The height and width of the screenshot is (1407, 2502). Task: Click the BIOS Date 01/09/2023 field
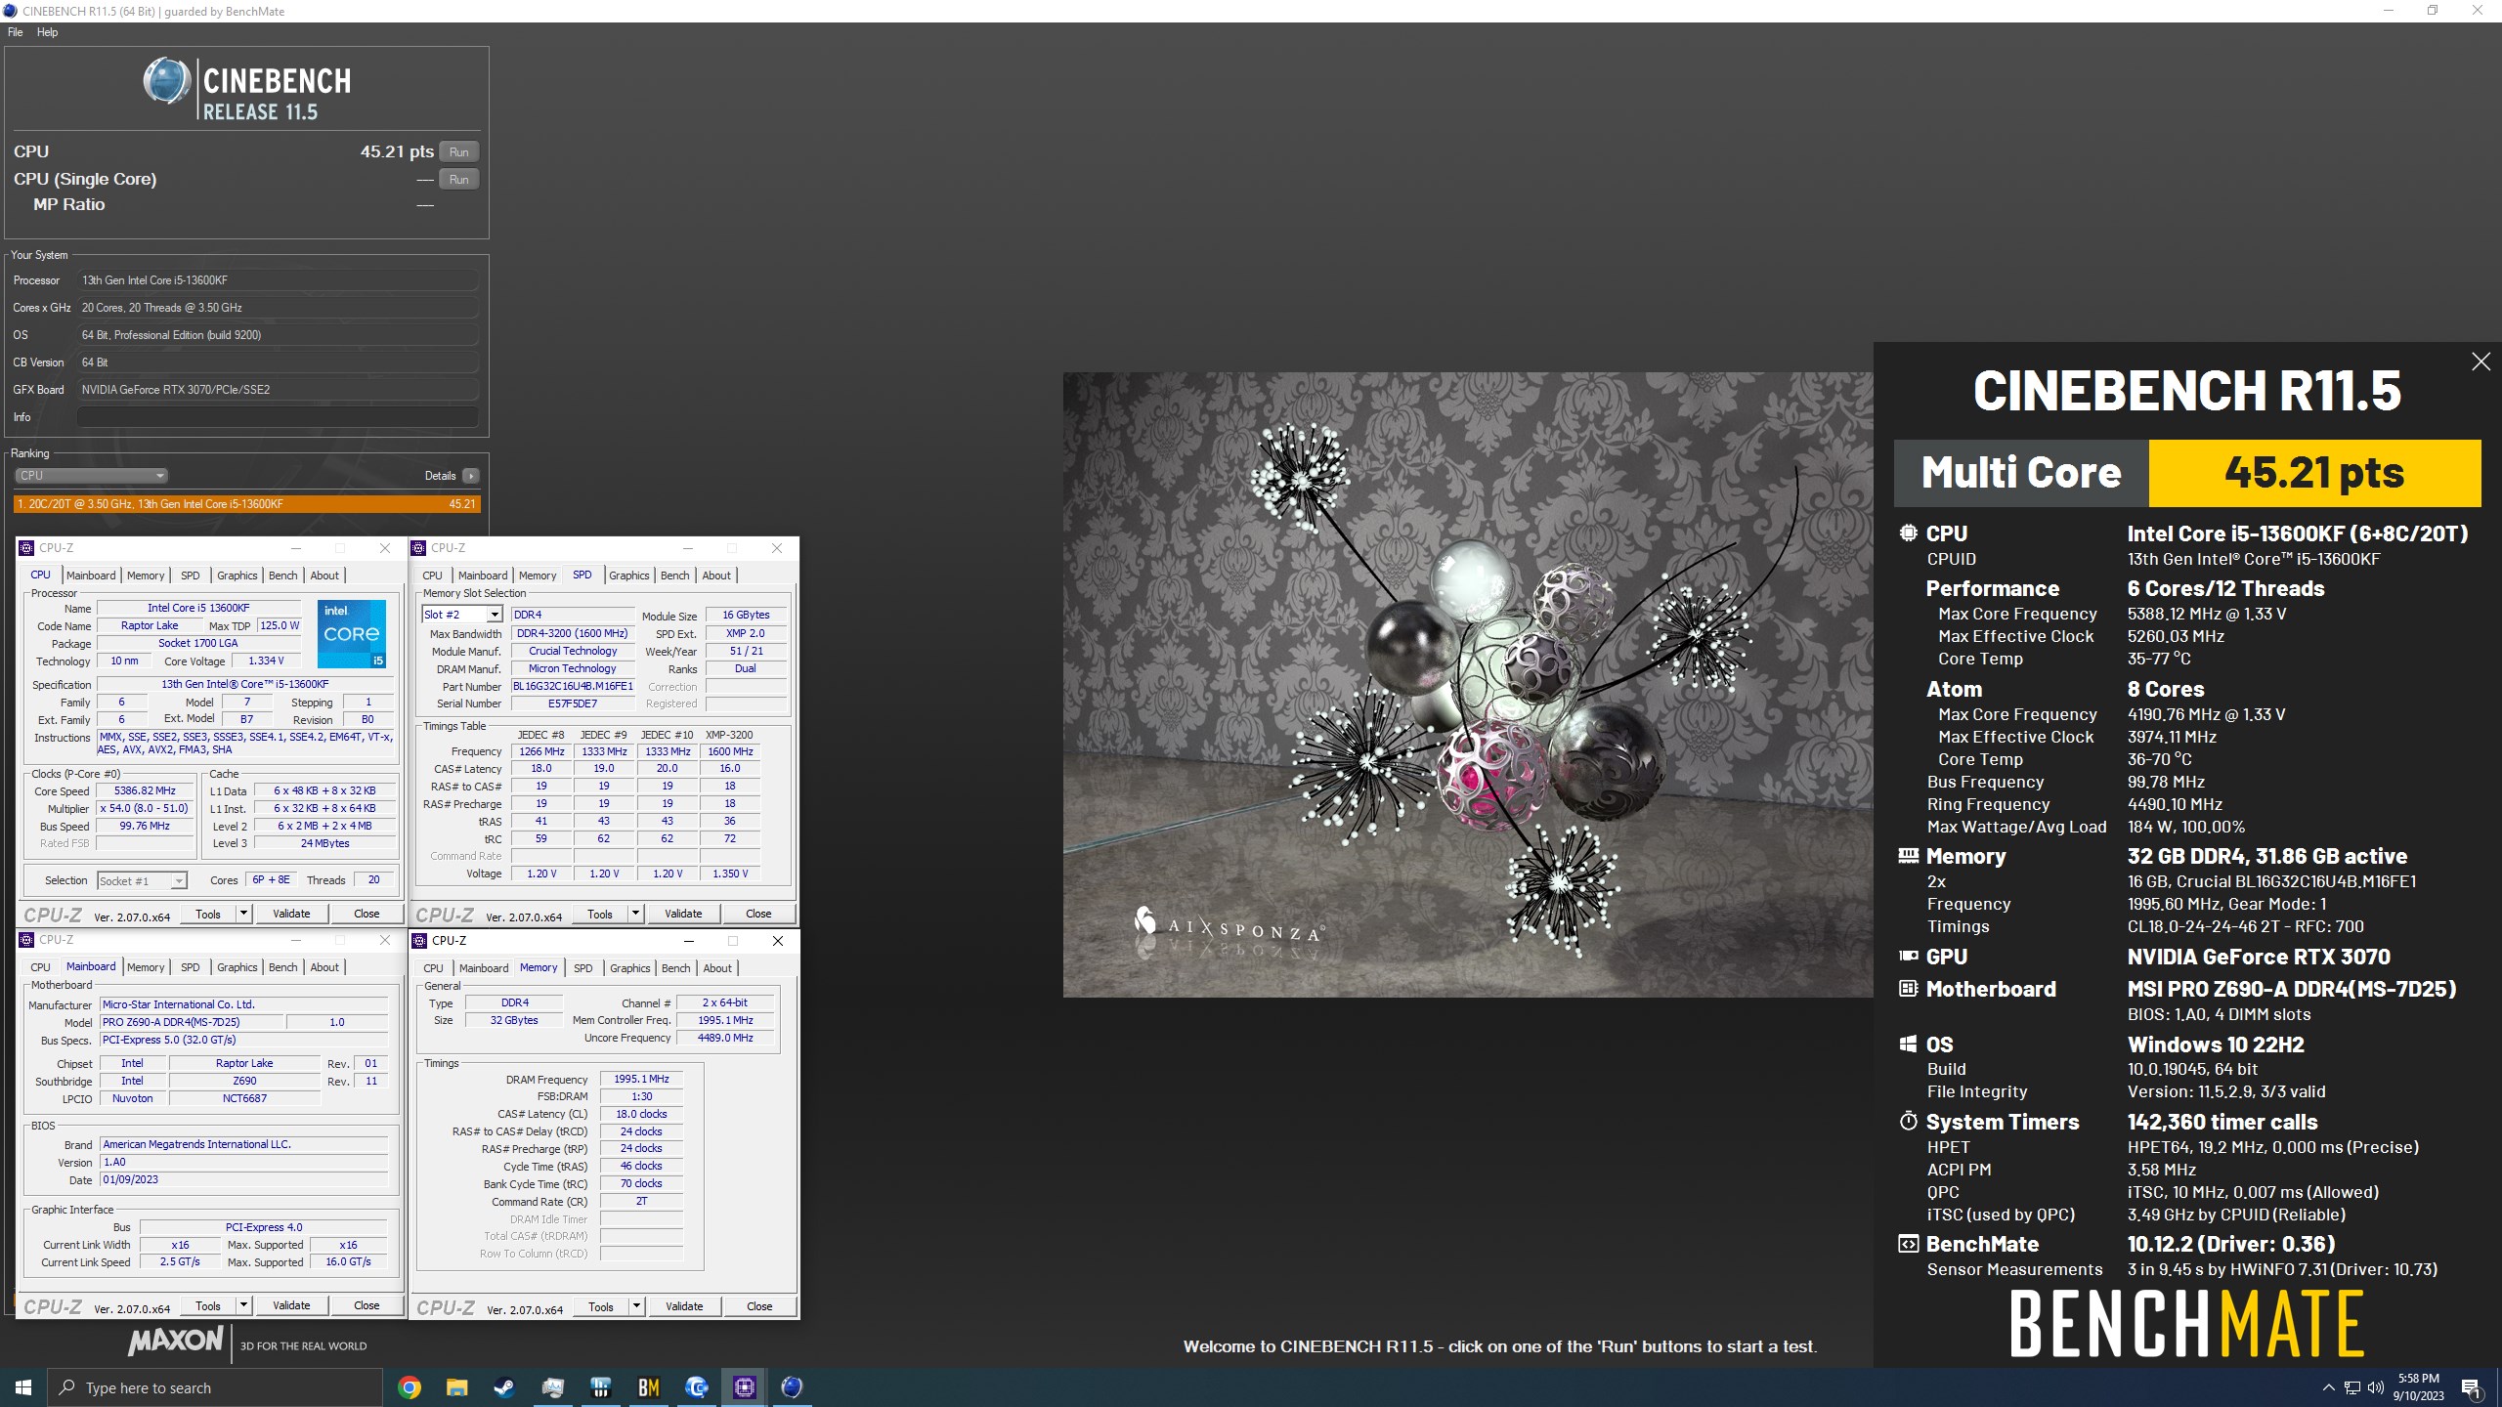point(244,1180)
